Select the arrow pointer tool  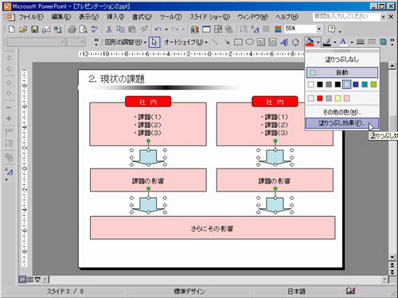click(154, 42)
